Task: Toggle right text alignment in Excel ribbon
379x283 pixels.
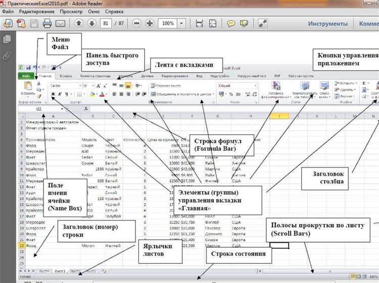Action: [x=128, y=94]
